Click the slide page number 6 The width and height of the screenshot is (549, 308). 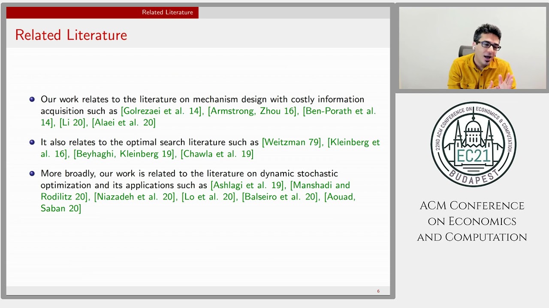378,291
